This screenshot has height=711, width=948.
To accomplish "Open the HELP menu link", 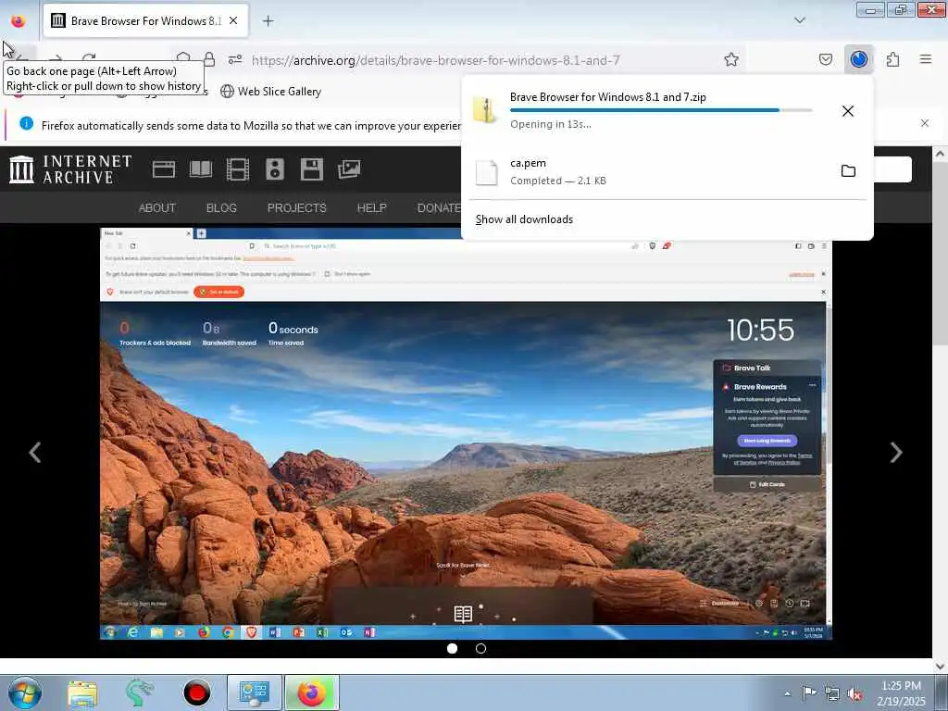I will coord(371,208).
